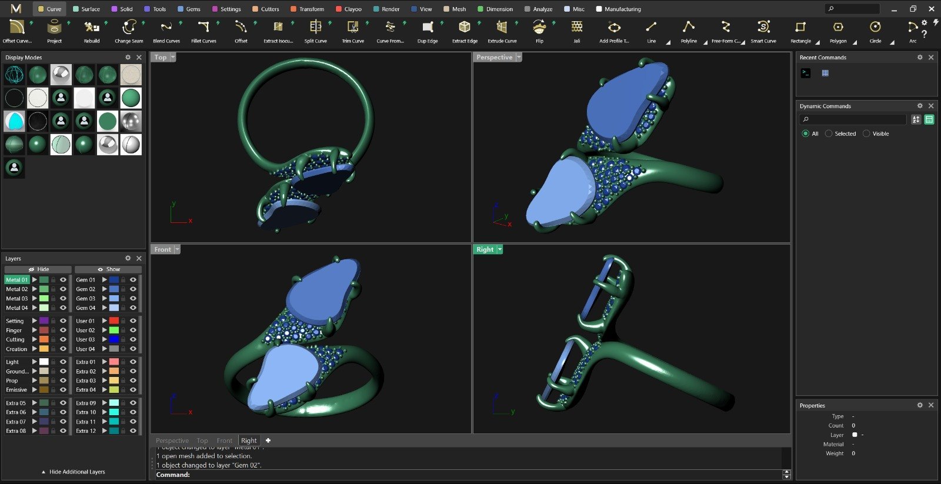This screenshot has width=941, height=484.
Task: Click the Extract Edge tool
Action: point(465,31)
